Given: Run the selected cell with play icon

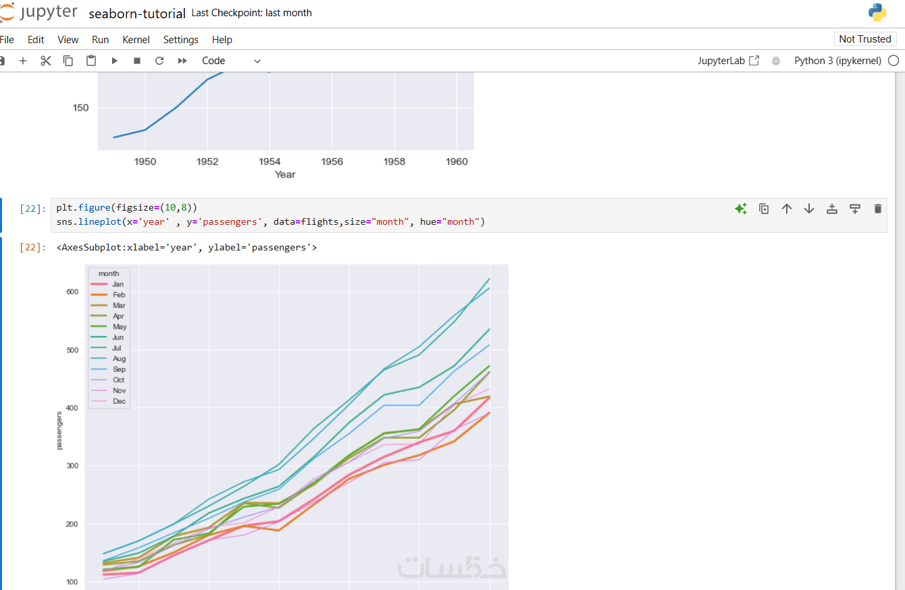Looking at the screenshot, I should click(114, 61).
